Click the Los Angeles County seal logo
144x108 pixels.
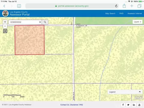(x=5, y=13)
